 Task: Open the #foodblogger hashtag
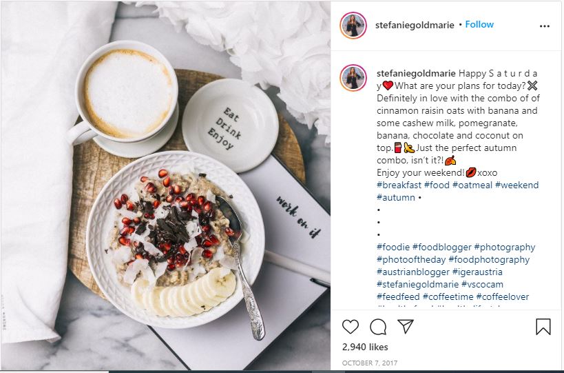click(x=441, y=247)
